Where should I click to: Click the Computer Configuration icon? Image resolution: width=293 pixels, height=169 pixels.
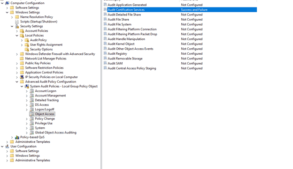[7, 3]
